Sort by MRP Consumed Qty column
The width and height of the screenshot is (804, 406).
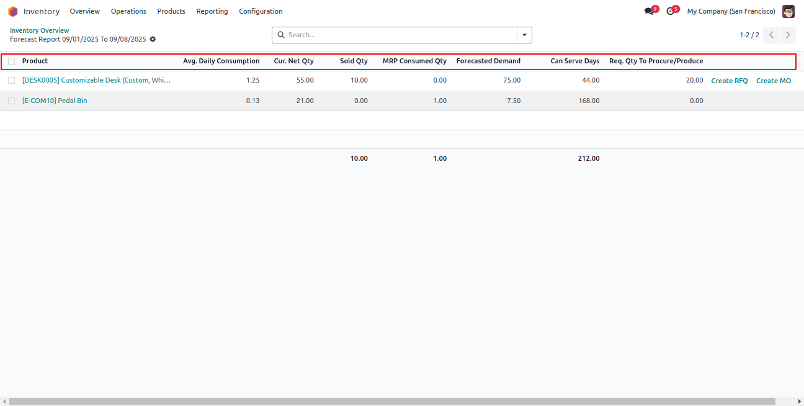414,61
